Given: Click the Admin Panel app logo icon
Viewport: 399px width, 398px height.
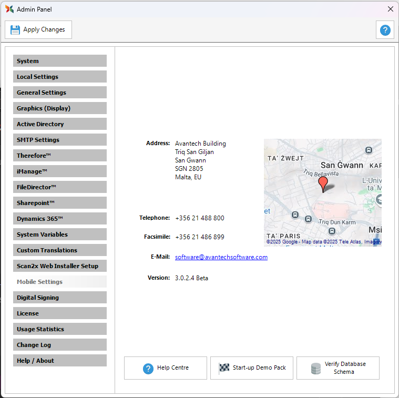Looking at the screenshot, I should pos(9,9).
